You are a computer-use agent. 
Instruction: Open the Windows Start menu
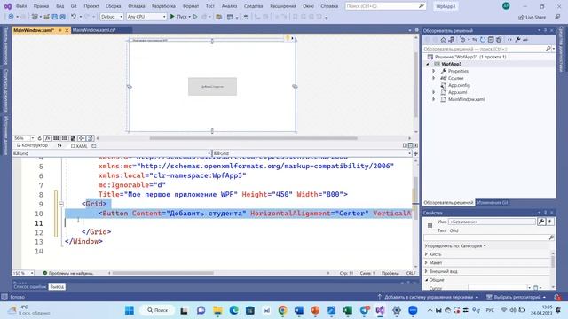pyautogui.click(x=130, y=310)
